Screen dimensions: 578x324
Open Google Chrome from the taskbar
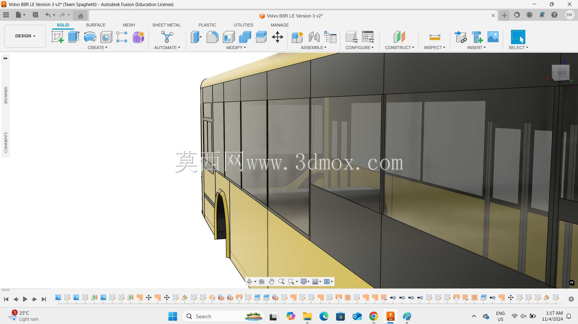[x=373, y=316]
